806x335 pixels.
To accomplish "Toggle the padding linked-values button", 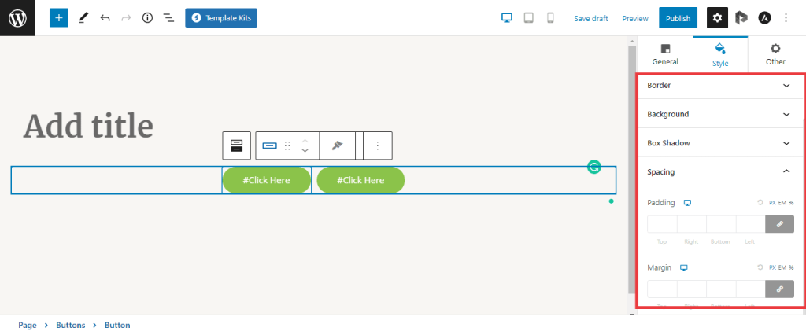I will (x=779, y=224).
